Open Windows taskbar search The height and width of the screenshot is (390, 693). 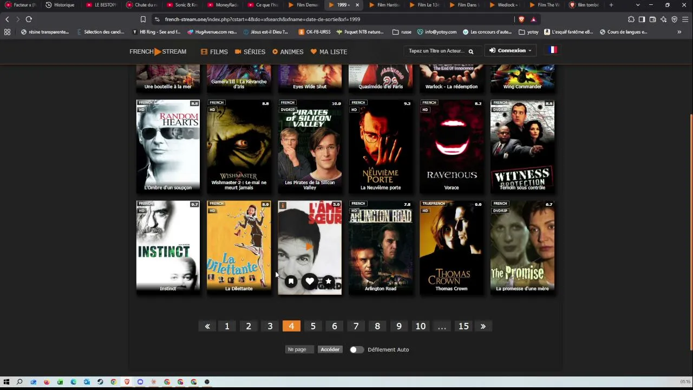pos(19,382)
